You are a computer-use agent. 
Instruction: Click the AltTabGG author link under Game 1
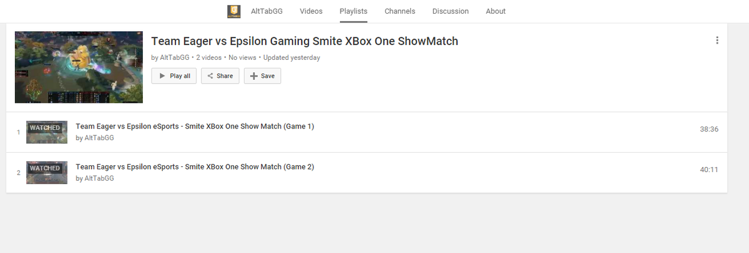tap(99, 138)
